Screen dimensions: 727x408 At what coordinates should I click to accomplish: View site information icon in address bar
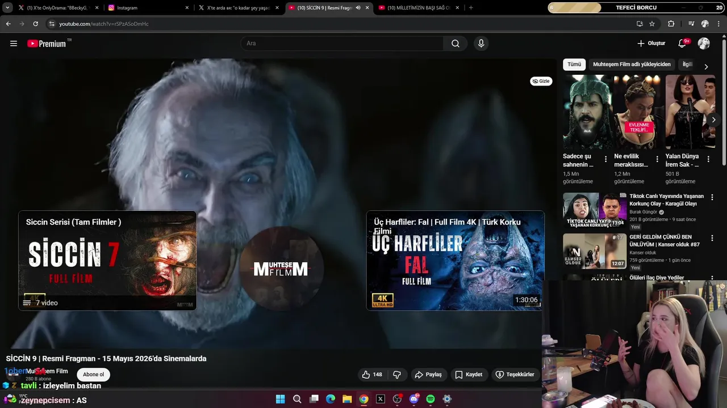[52, 24]
